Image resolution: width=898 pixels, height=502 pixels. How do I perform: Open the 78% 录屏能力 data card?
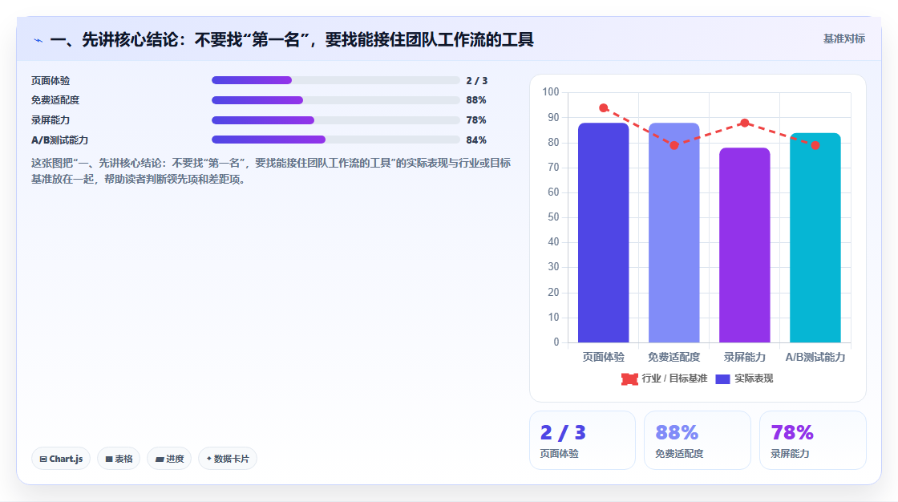(813, 440)
